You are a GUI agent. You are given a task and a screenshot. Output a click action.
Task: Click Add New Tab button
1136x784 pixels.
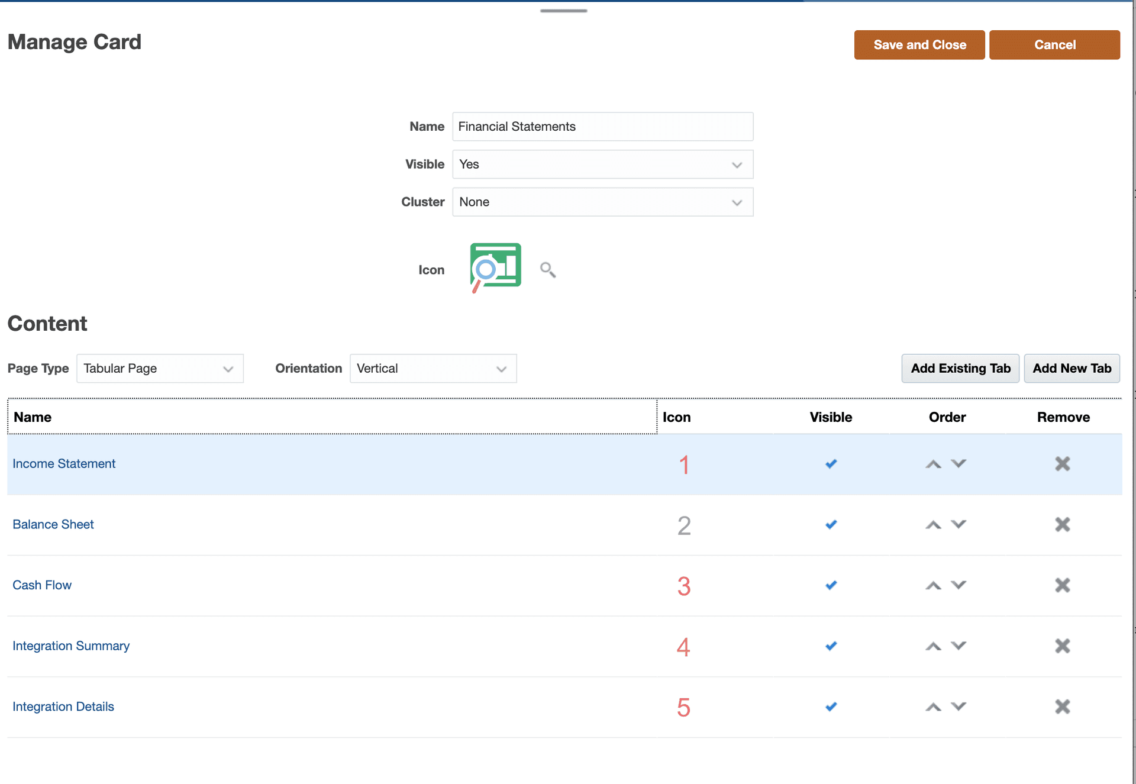[x=1072, y=369]
